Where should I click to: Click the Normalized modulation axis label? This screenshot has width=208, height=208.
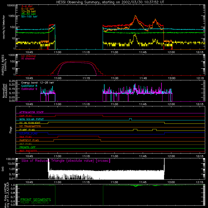click(5, 91)
